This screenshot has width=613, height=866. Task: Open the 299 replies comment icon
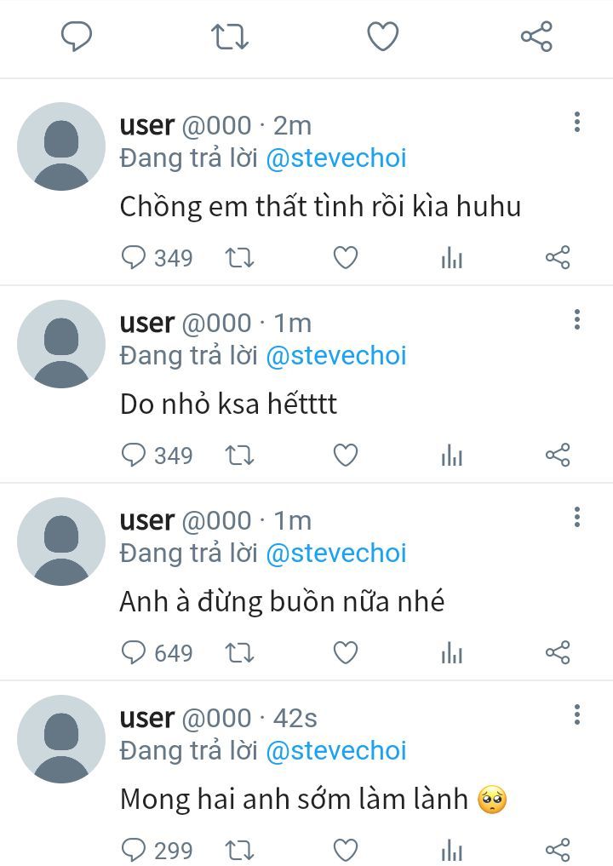tap(157, 850)
